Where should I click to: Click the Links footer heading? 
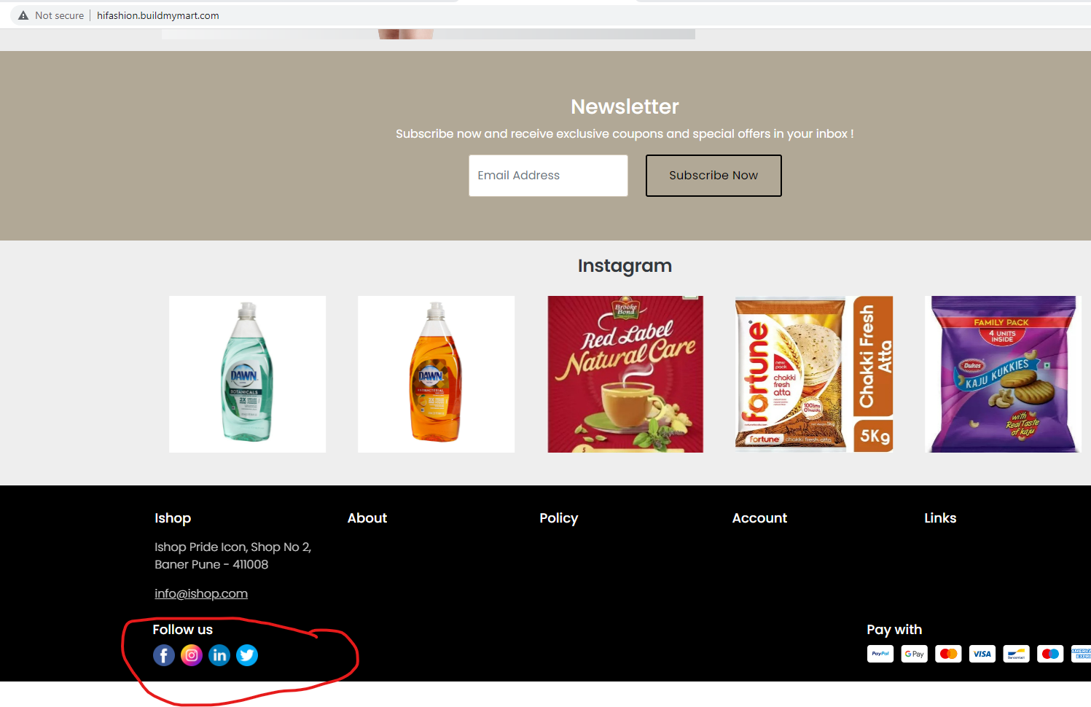pos(940,518)
